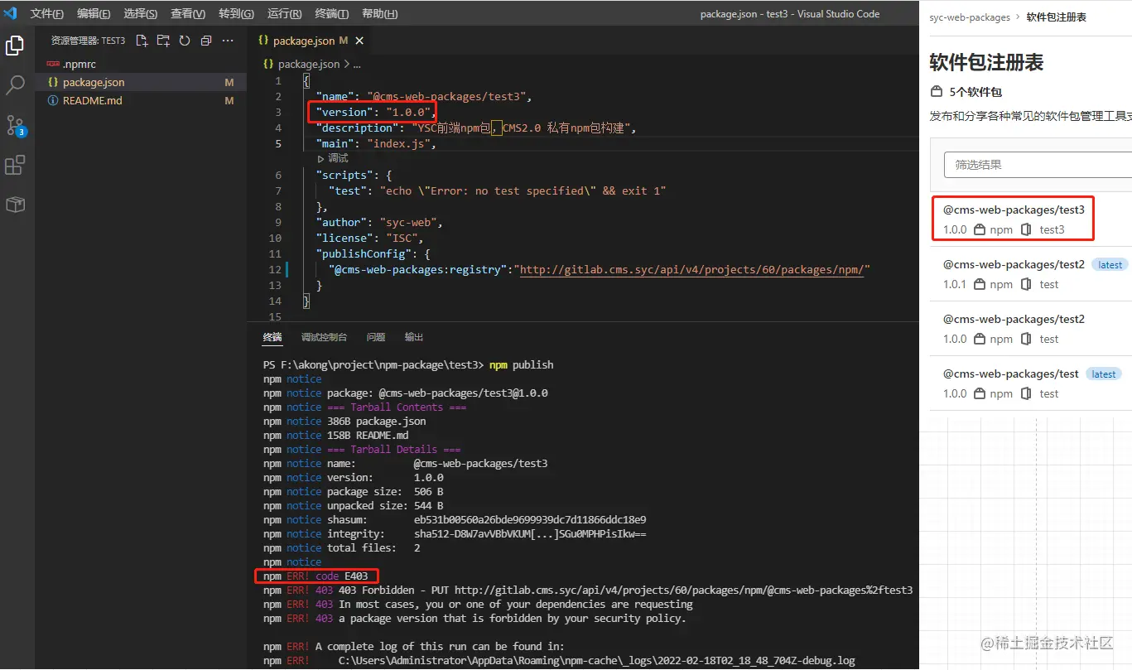Open the 帮助 menu
Image resolution: width=1132 pixels, height=670 pixels.
pos(380,14)
